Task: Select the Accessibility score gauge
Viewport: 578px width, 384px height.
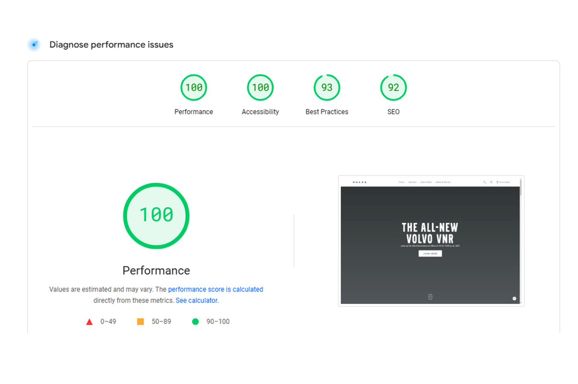Action: pyautogui.click(x=260, y=87)
